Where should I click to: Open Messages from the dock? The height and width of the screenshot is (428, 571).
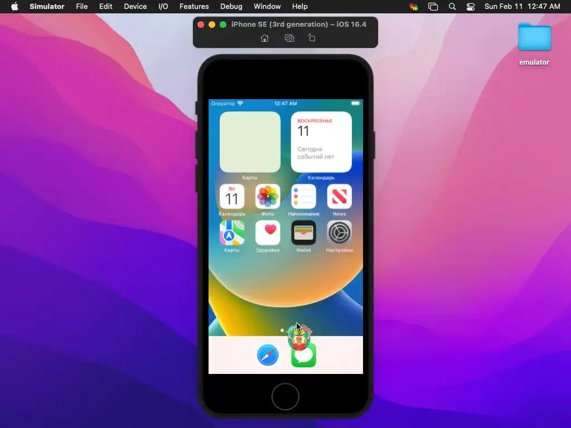click(304, 357)
